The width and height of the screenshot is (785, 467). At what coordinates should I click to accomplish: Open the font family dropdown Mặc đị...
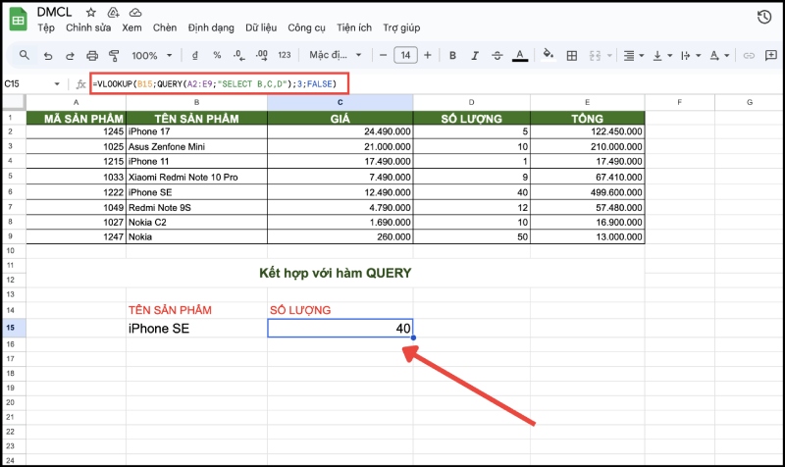tap(335, 55)
